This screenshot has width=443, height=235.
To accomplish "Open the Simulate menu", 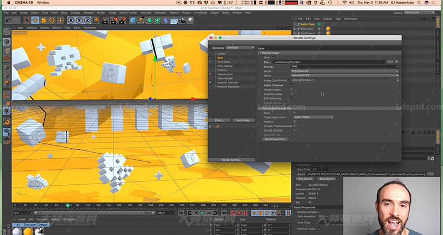I will [x=89, y=13].
